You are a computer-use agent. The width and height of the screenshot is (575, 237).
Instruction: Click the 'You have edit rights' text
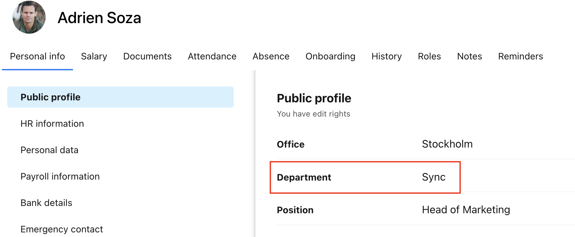314,114
